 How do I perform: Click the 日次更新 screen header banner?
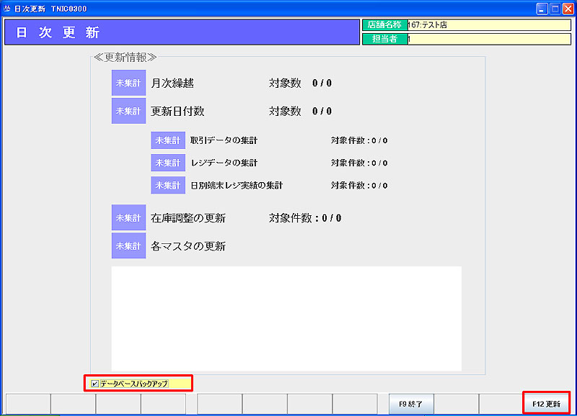coord(182,32)
